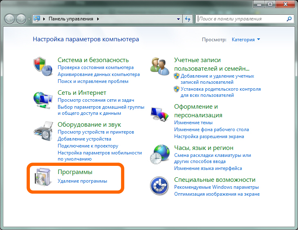Click the Refresh button next to address bar
The width and height of the screenshot is (298, 230).
188,19
